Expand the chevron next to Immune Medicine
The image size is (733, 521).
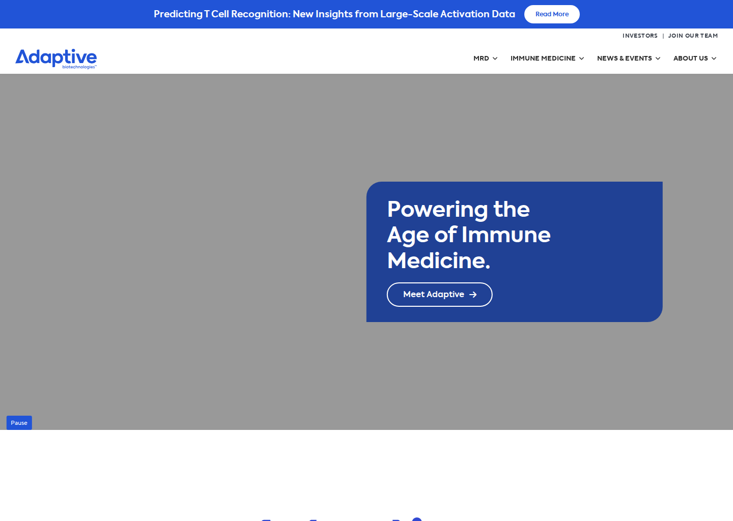581,59
